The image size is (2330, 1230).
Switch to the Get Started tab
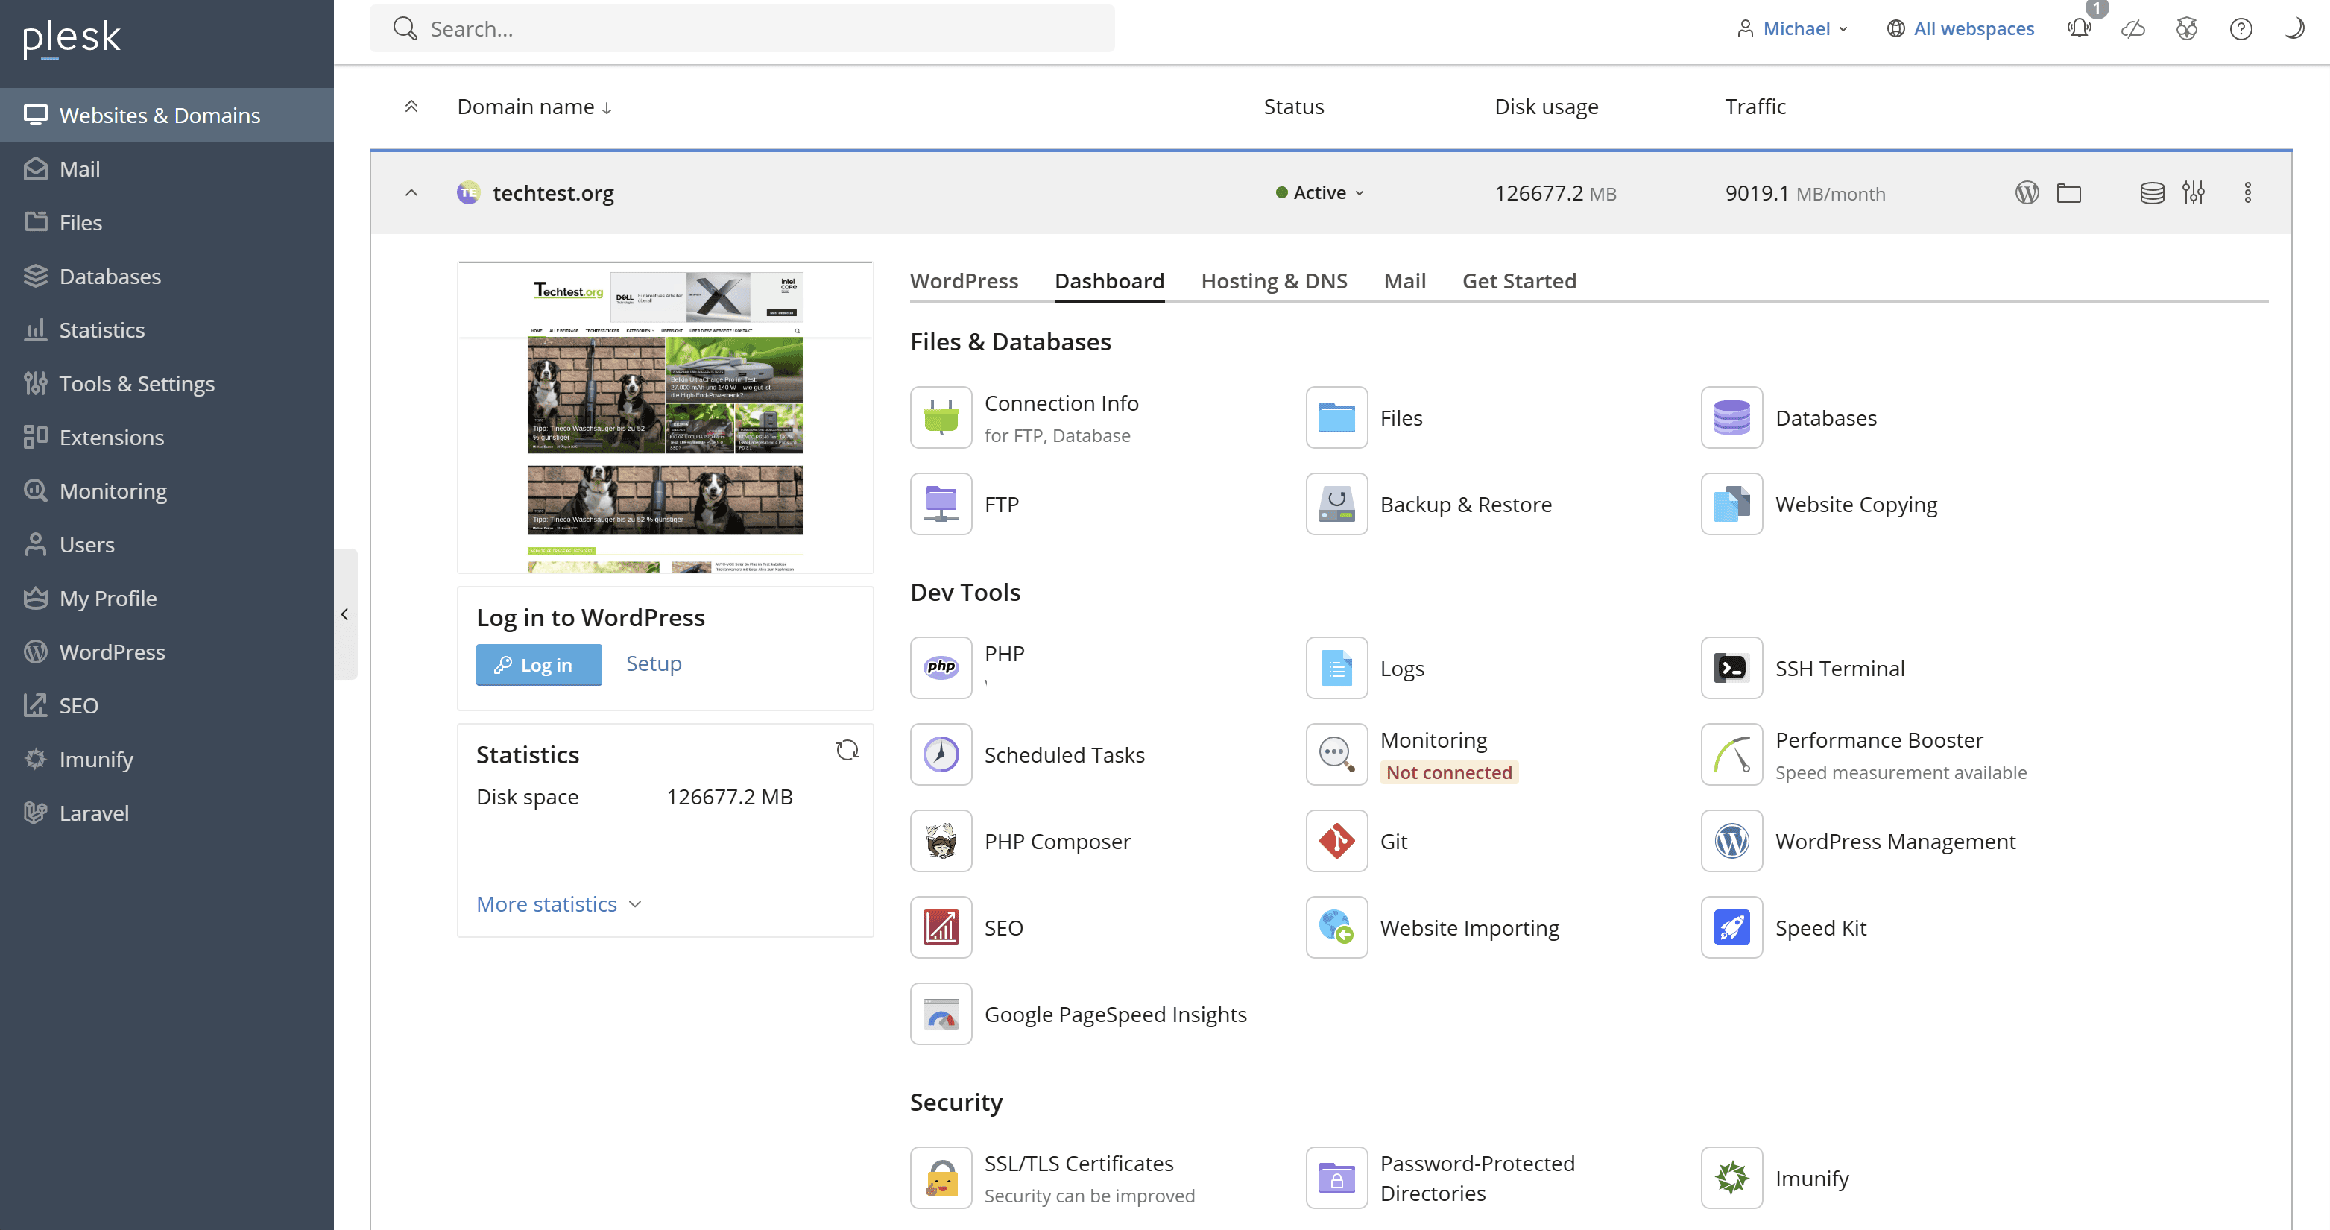tap(1518, 280)
